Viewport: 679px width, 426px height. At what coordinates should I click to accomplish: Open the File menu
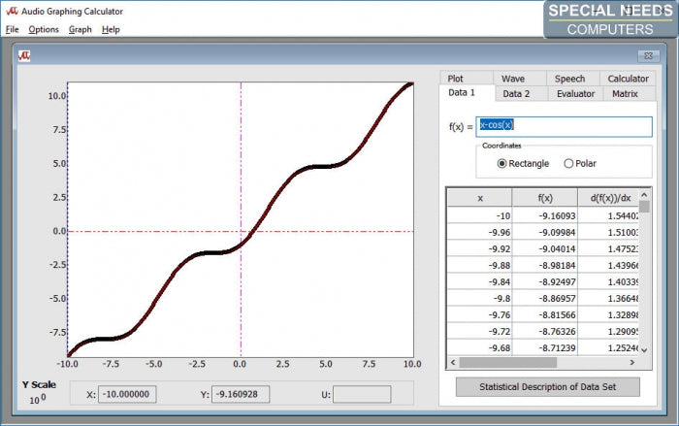pyautogui.click(x=12, y=29)
